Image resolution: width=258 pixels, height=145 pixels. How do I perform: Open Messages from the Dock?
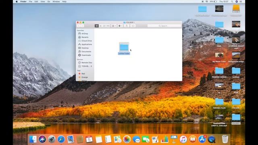click(136, 139)
